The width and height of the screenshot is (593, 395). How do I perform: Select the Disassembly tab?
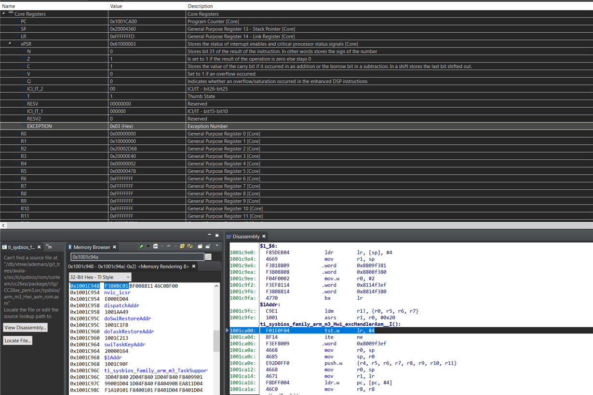tap(246, 237)
